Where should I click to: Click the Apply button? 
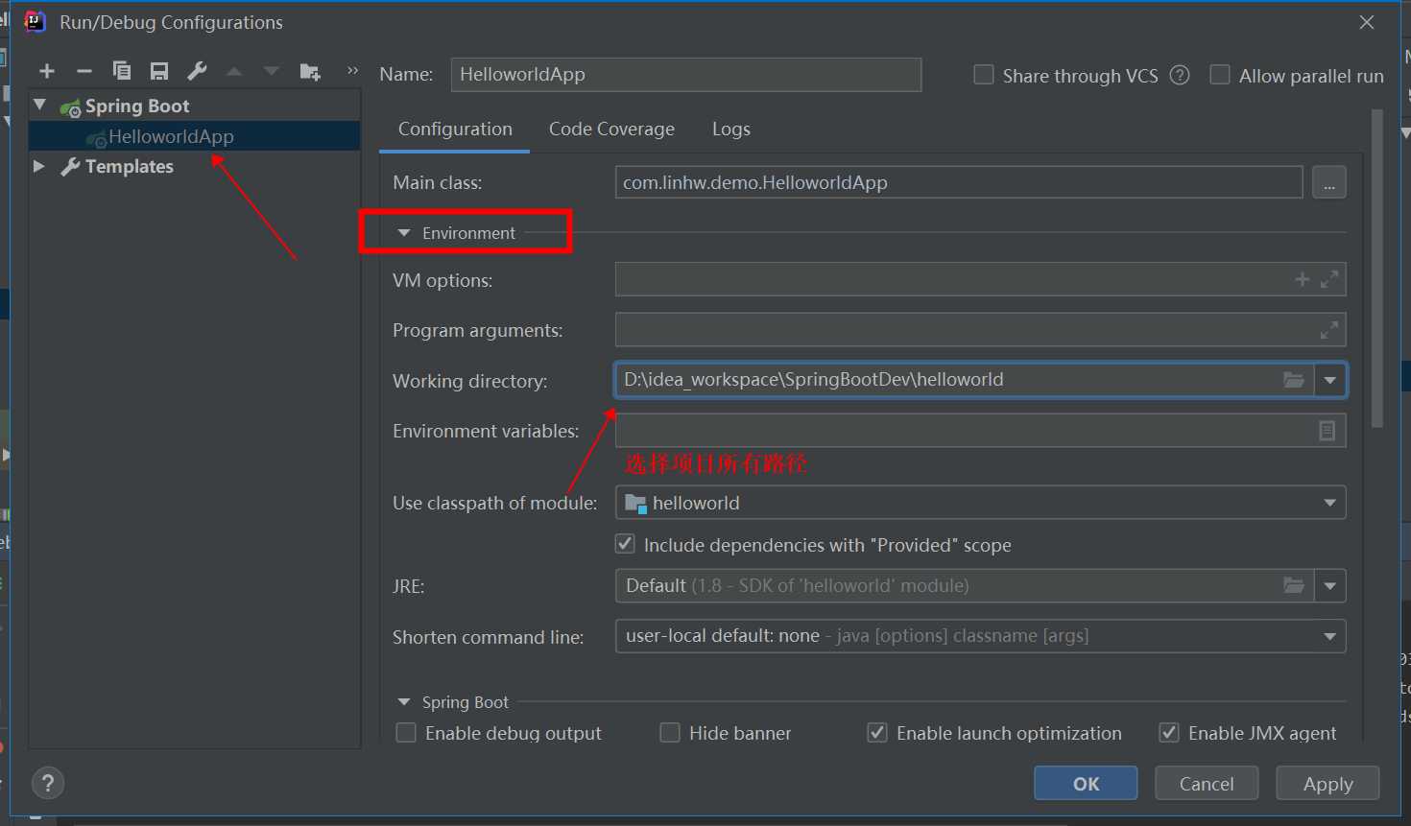[x=1327, y=783]
